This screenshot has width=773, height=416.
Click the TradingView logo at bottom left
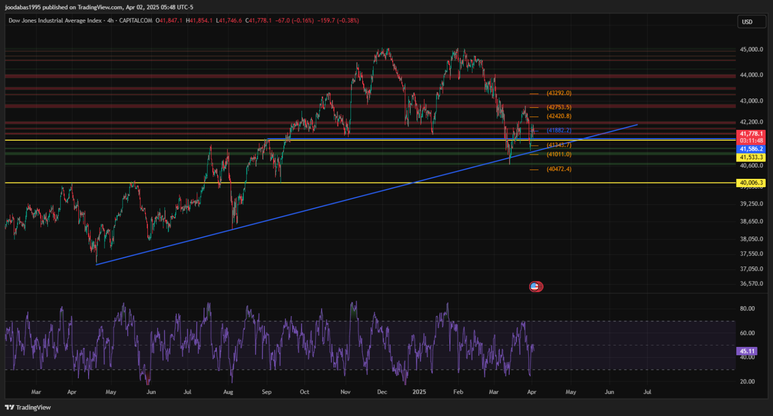27,407
